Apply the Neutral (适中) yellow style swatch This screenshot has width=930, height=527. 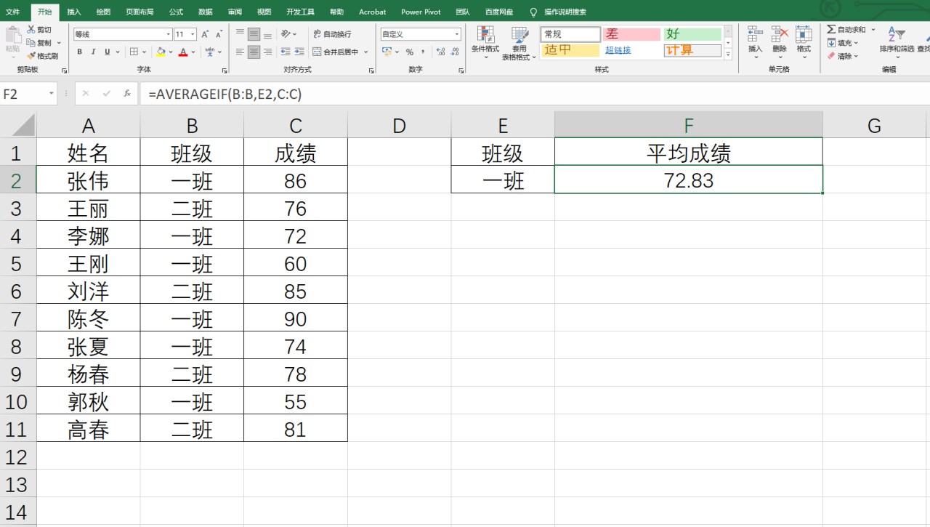point(570,50)
